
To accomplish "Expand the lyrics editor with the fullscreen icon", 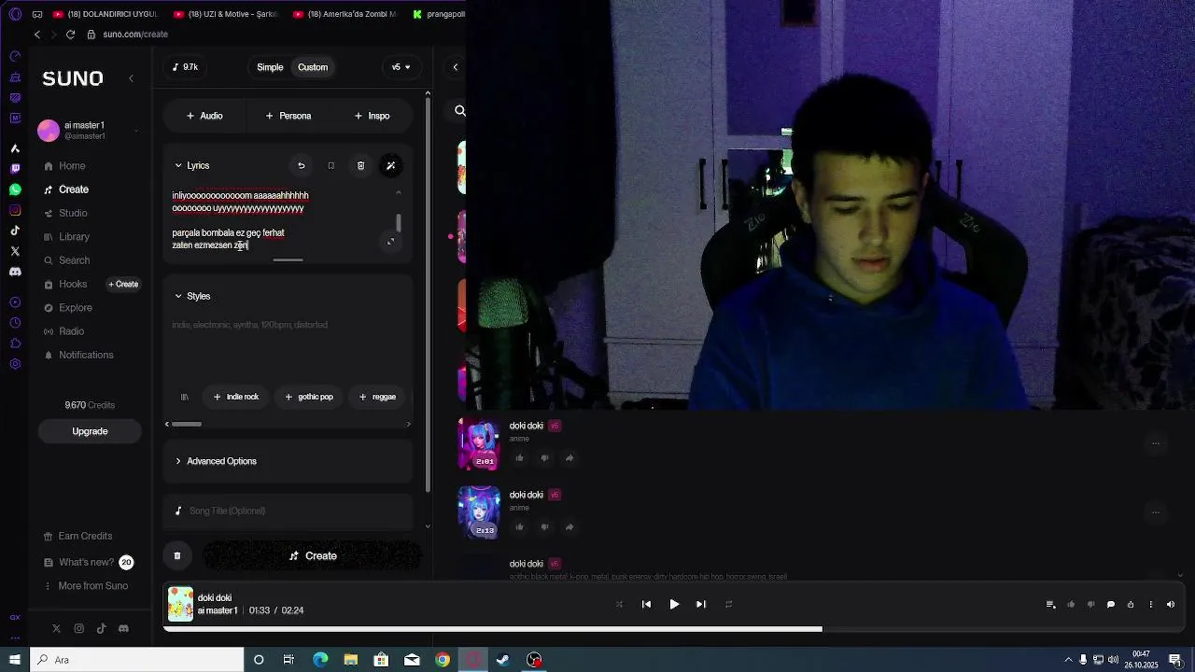I will tap(390, 242).
